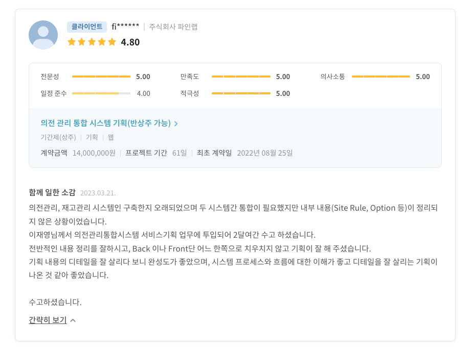Click the 만족도 rating bar
Viewport: 471px width, 349px height.
[241, 77]
